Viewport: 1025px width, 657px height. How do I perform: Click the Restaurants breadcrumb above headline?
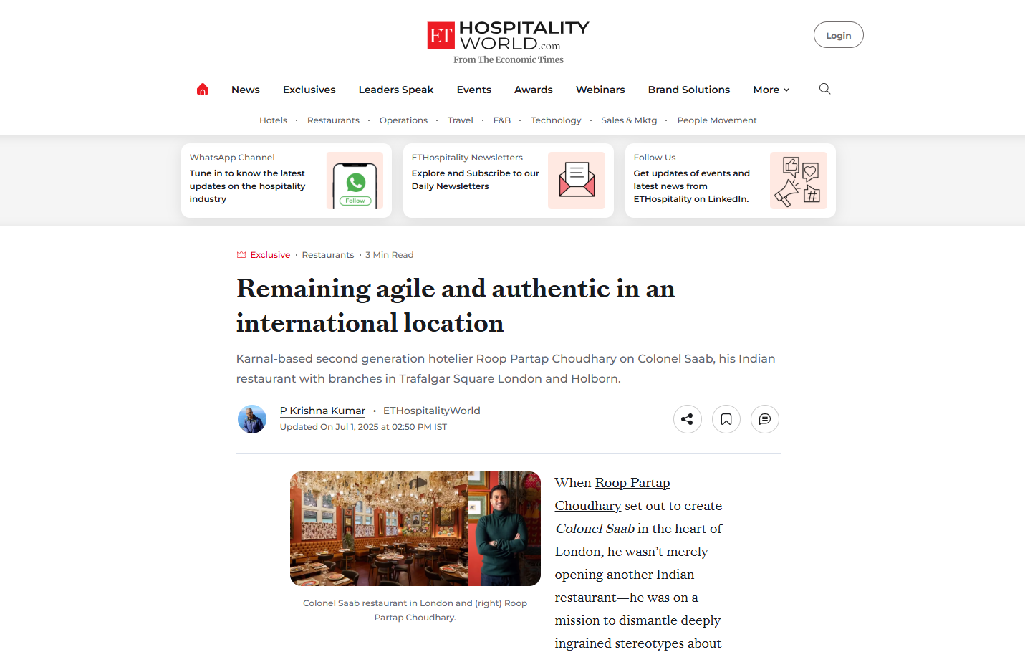[328, 255]
